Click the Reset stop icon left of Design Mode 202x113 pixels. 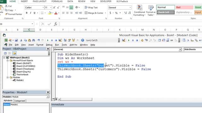tap(56, 40)
